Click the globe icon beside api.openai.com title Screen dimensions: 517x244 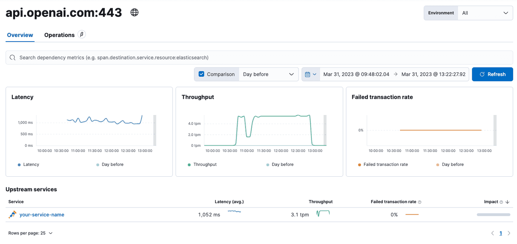134,12
